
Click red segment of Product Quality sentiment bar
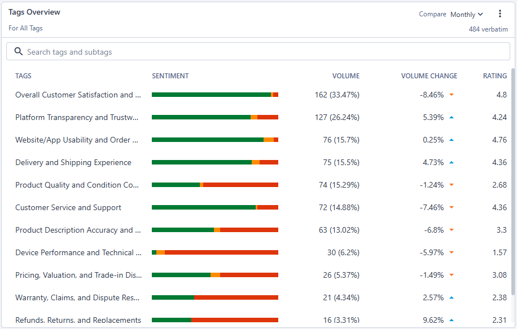[x=240, y=185]
